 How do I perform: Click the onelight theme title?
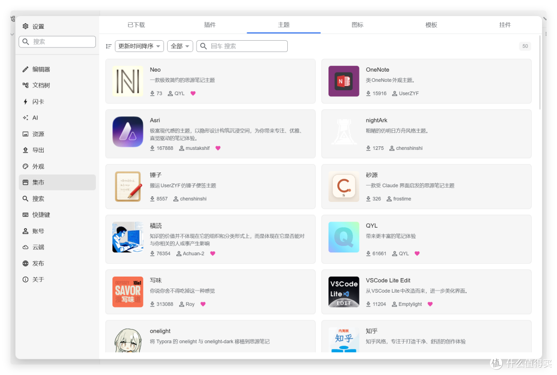[160, 331]
